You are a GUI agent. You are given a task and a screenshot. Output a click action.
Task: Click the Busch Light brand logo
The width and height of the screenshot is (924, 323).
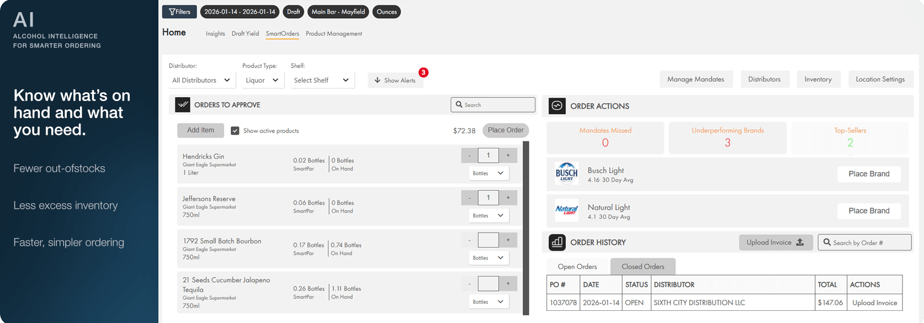tap(567, 173)
